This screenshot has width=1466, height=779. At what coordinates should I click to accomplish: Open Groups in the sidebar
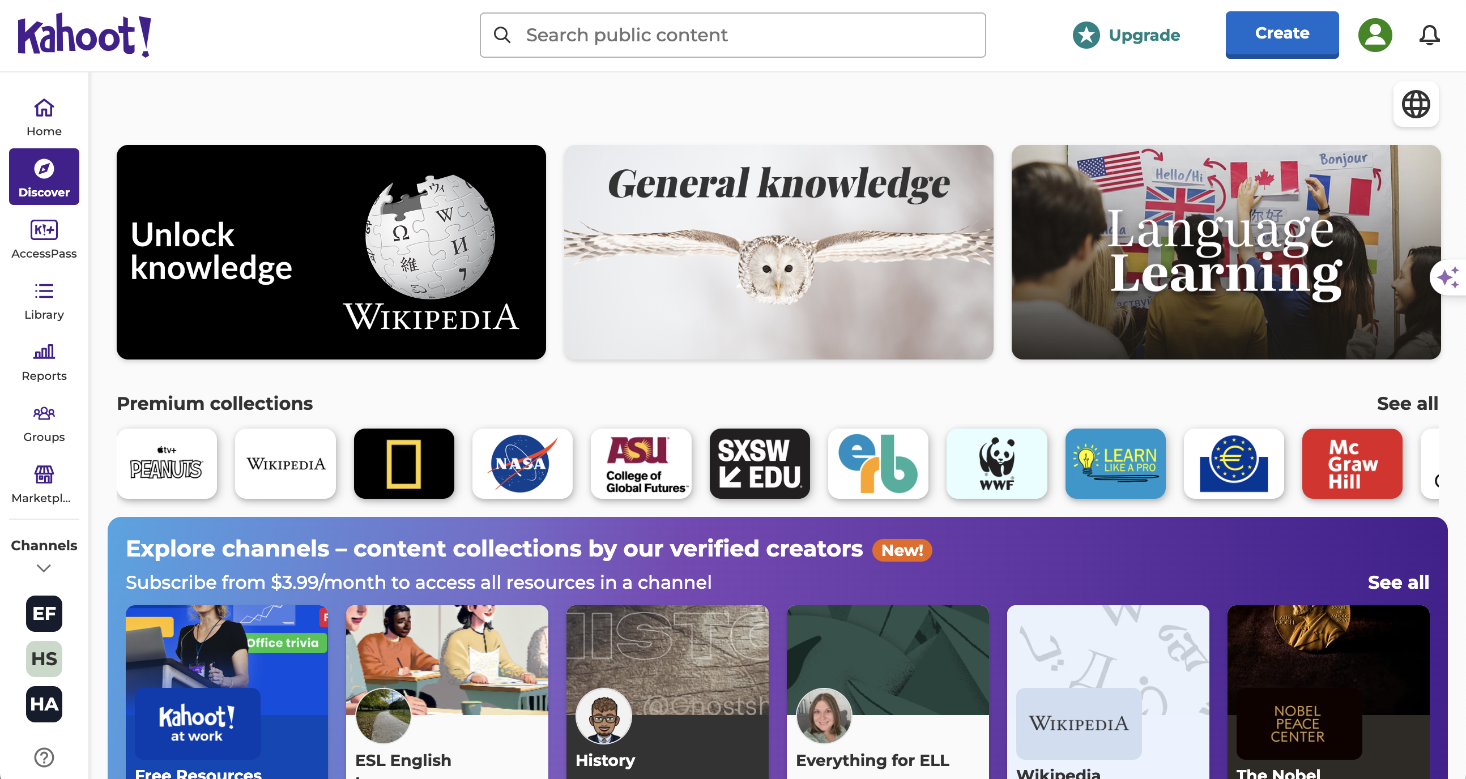click(x=44, y=423)
